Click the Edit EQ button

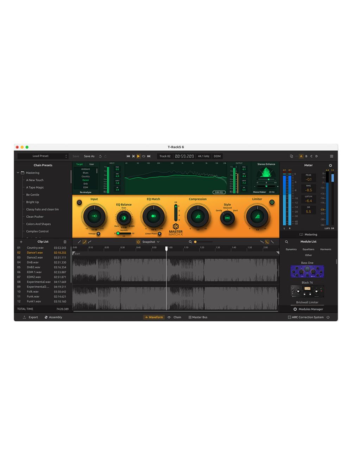(219, 192)
